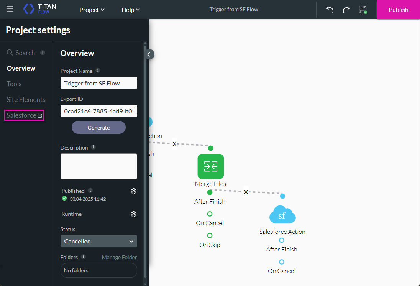Select the Merge Files node icon
This screenshot has width=420, height=286.
210,166
